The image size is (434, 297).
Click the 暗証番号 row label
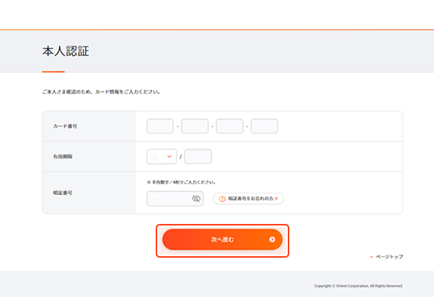(63, 192)
